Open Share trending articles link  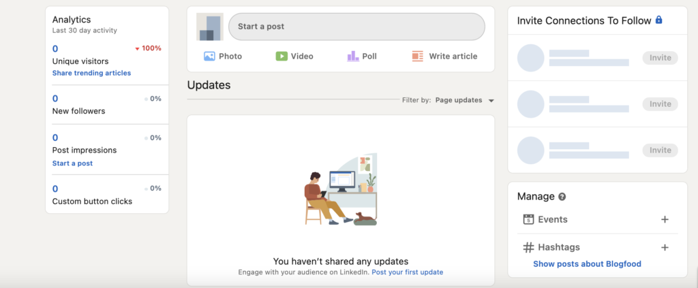(91, 73)
